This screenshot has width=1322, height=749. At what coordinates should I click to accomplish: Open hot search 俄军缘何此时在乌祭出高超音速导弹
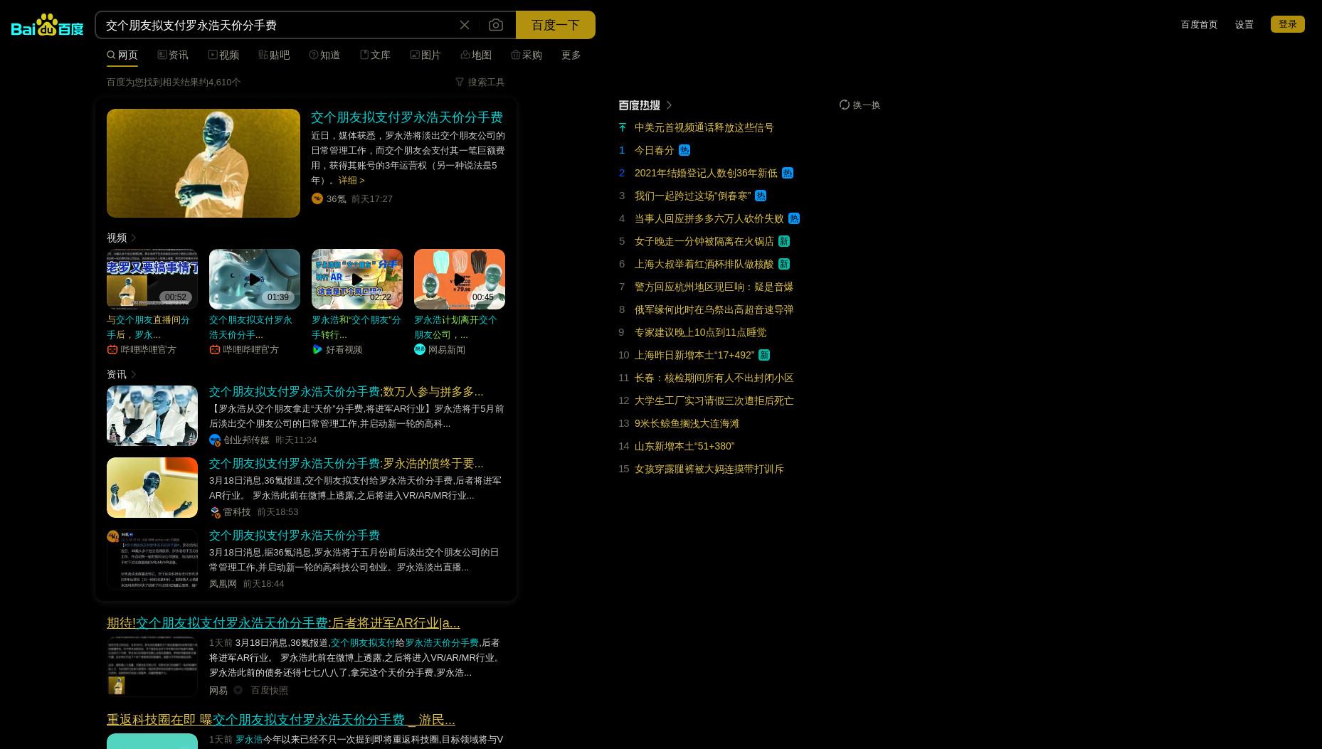[714, 309]
